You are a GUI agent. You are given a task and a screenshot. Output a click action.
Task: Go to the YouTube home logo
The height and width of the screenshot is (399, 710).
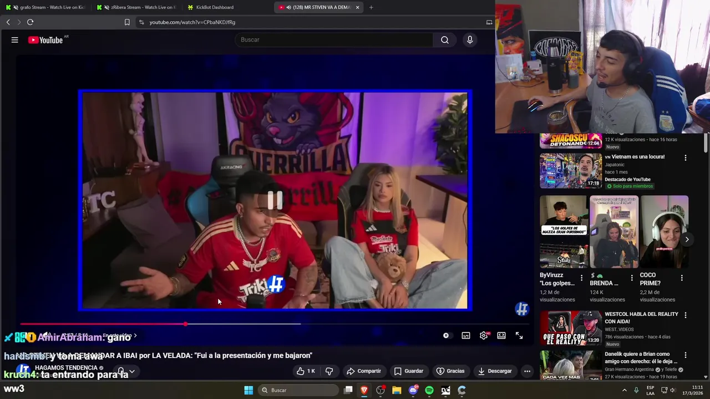[45, 40]
